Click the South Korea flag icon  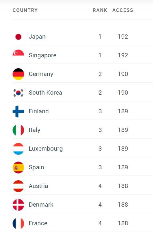click(x=18, y=93)
